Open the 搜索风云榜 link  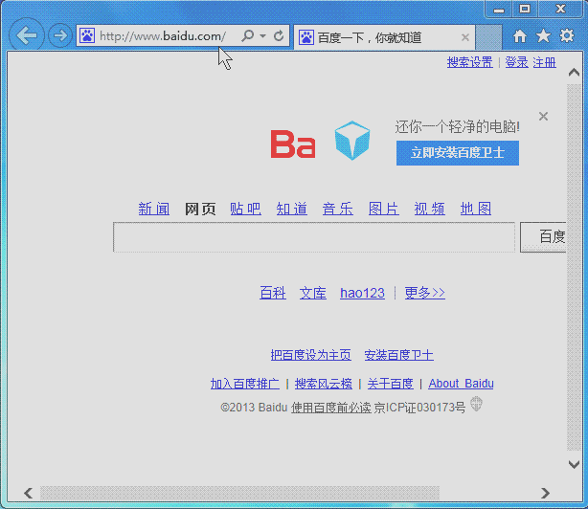pos(324,384)
